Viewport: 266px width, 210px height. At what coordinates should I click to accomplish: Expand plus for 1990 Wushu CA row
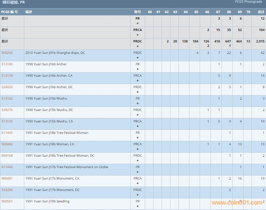[x=137, y=126]
